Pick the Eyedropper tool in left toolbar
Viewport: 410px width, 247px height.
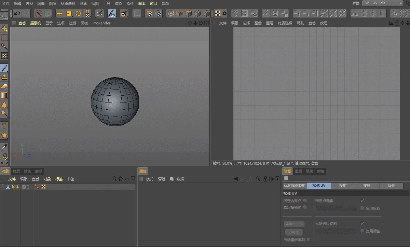[x=4, y=147]
